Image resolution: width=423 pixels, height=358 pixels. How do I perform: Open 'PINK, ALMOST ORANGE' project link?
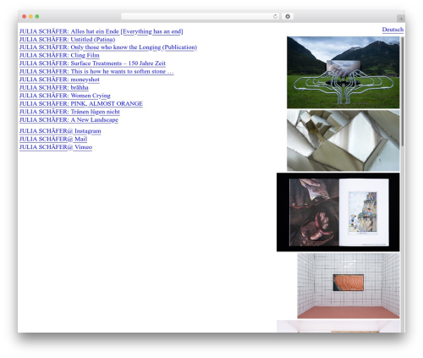click(81, 103)
